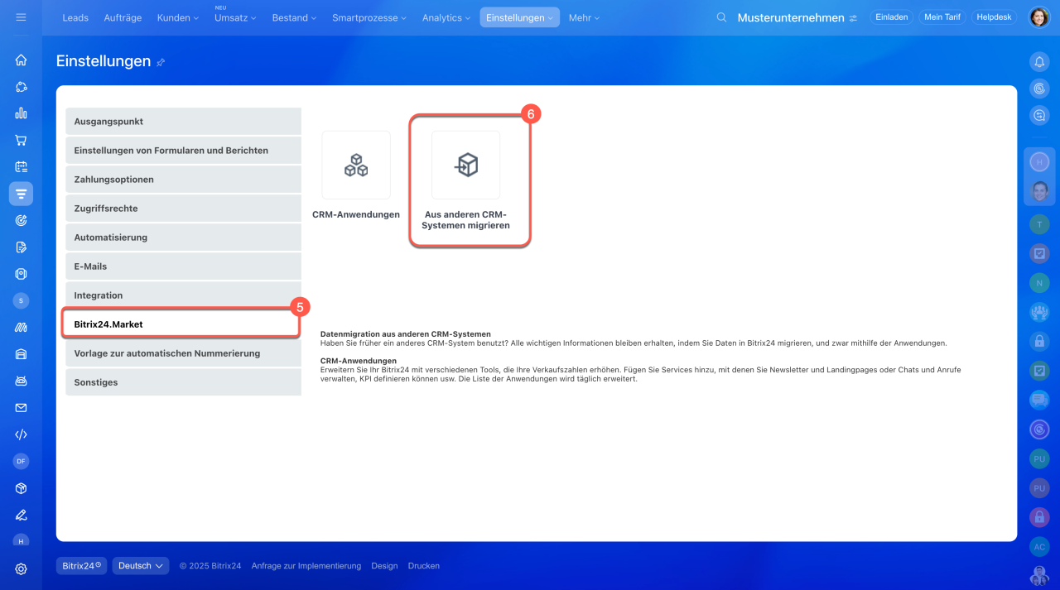Click the Musterunternehmen company name

pos(791,17)
